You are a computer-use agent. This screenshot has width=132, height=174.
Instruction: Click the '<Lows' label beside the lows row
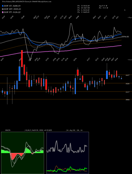click(130, 60)
